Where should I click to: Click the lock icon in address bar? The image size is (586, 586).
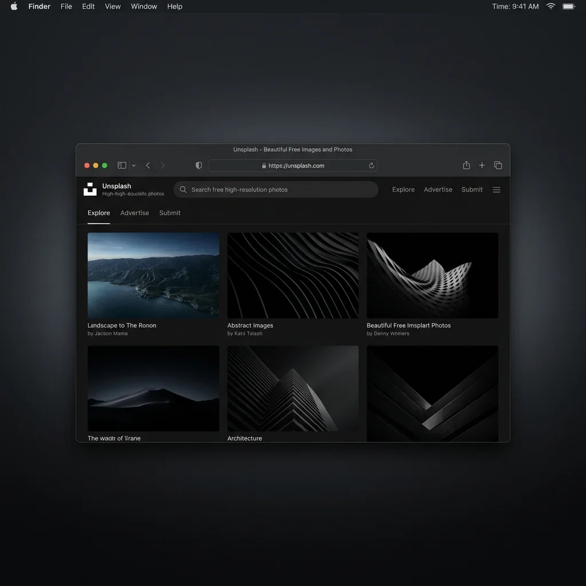pos(264,165)
